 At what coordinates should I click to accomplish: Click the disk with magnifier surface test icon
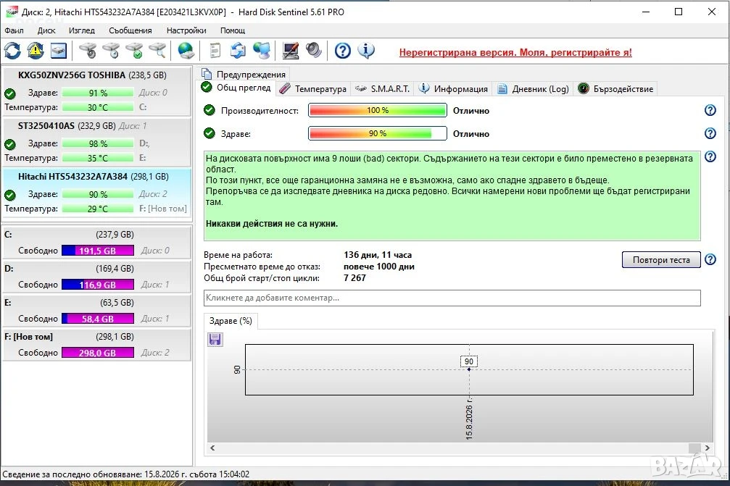158,50
